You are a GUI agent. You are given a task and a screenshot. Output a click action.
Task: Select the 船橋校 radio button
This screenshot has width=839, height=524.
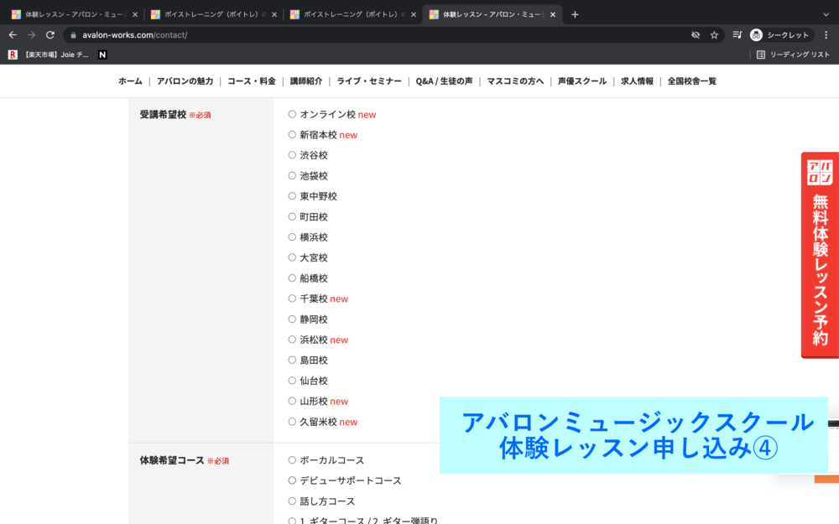292,278
